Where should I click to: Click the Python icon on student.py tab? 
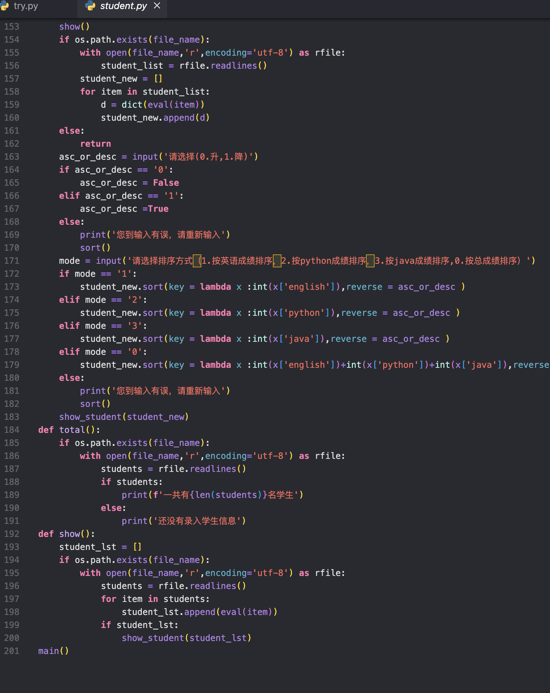(90, 6)
